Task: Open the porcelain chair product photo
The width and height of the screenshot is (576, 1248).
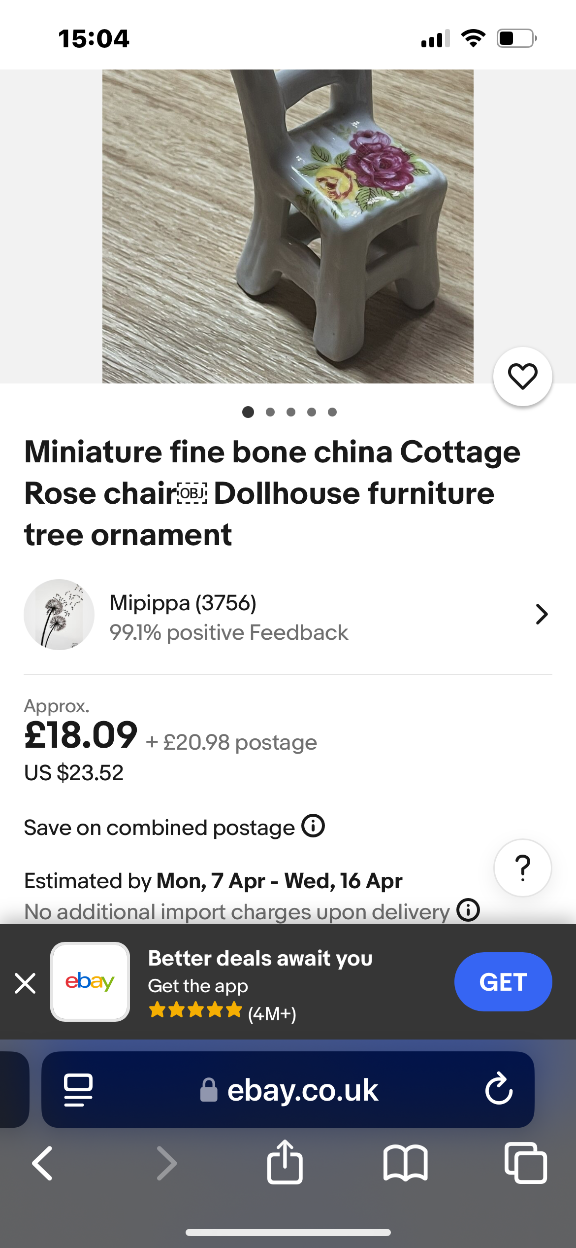Action: [x=288, y=226]
